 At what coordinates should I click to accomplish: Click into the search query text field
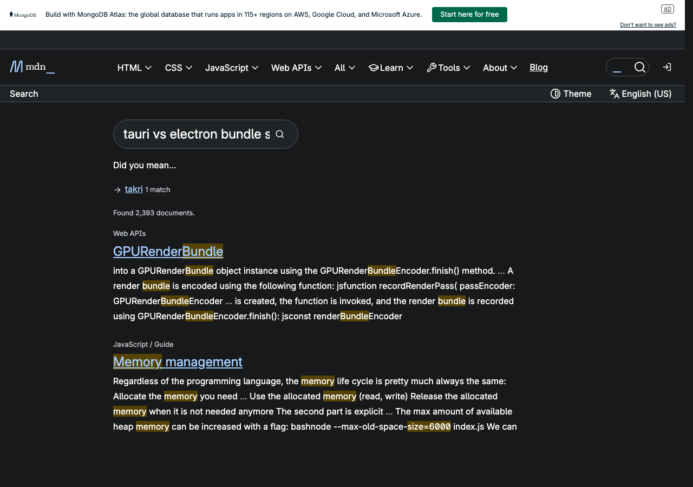pyautogui.click(x=196, y=134)
